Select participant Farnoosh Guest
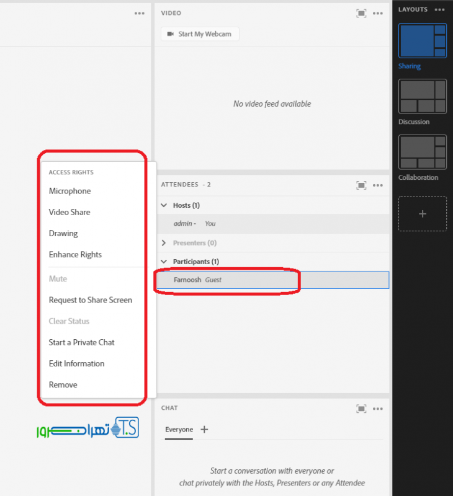Screen dimensions: 453x496 [273, 280]
